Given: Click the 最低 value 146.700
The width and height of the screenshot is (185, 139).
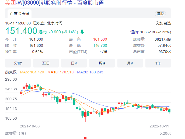Looking at the screenshot, I should tap(100, 45).
